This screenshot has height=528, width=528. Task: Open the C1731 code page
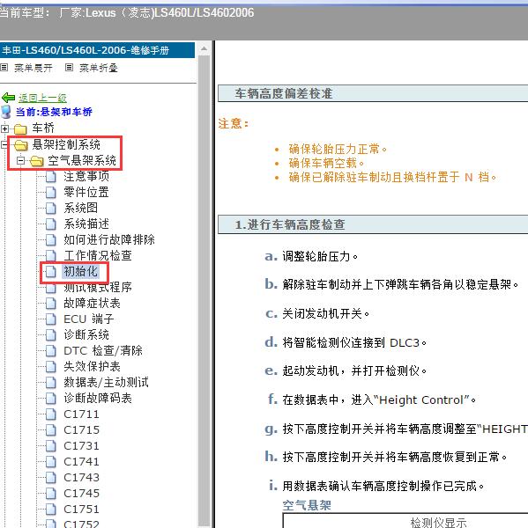pos(82,446)
